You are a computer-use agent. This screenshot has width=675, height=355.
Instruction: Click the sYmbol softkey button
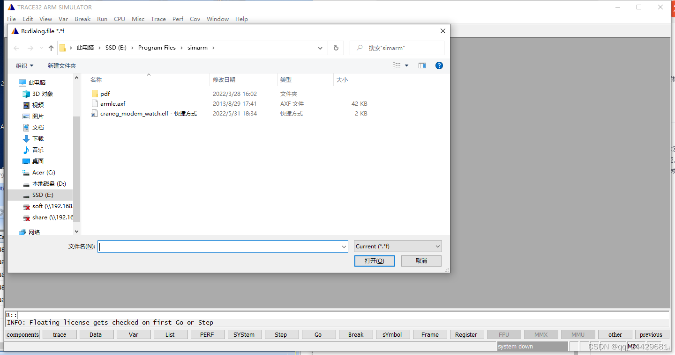coord(392,334)
